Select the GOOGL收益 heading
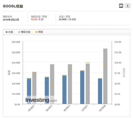The image size is (133, 118). pyautogui.click(x=13, y=6)
